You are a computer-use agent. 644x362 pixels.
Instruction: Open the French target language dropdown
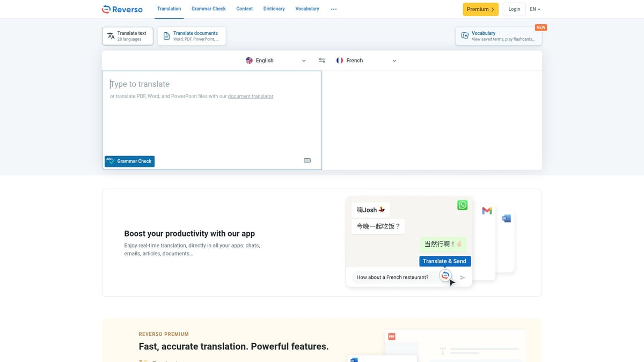[367, 60]
